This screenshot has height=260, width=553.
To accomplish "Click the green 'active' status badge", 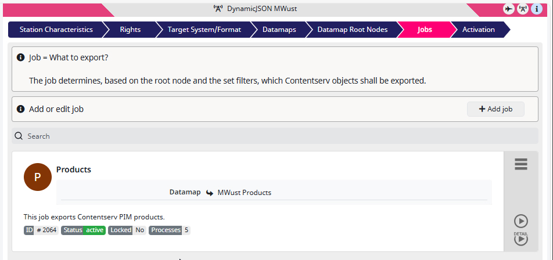I will coord(95,230).
